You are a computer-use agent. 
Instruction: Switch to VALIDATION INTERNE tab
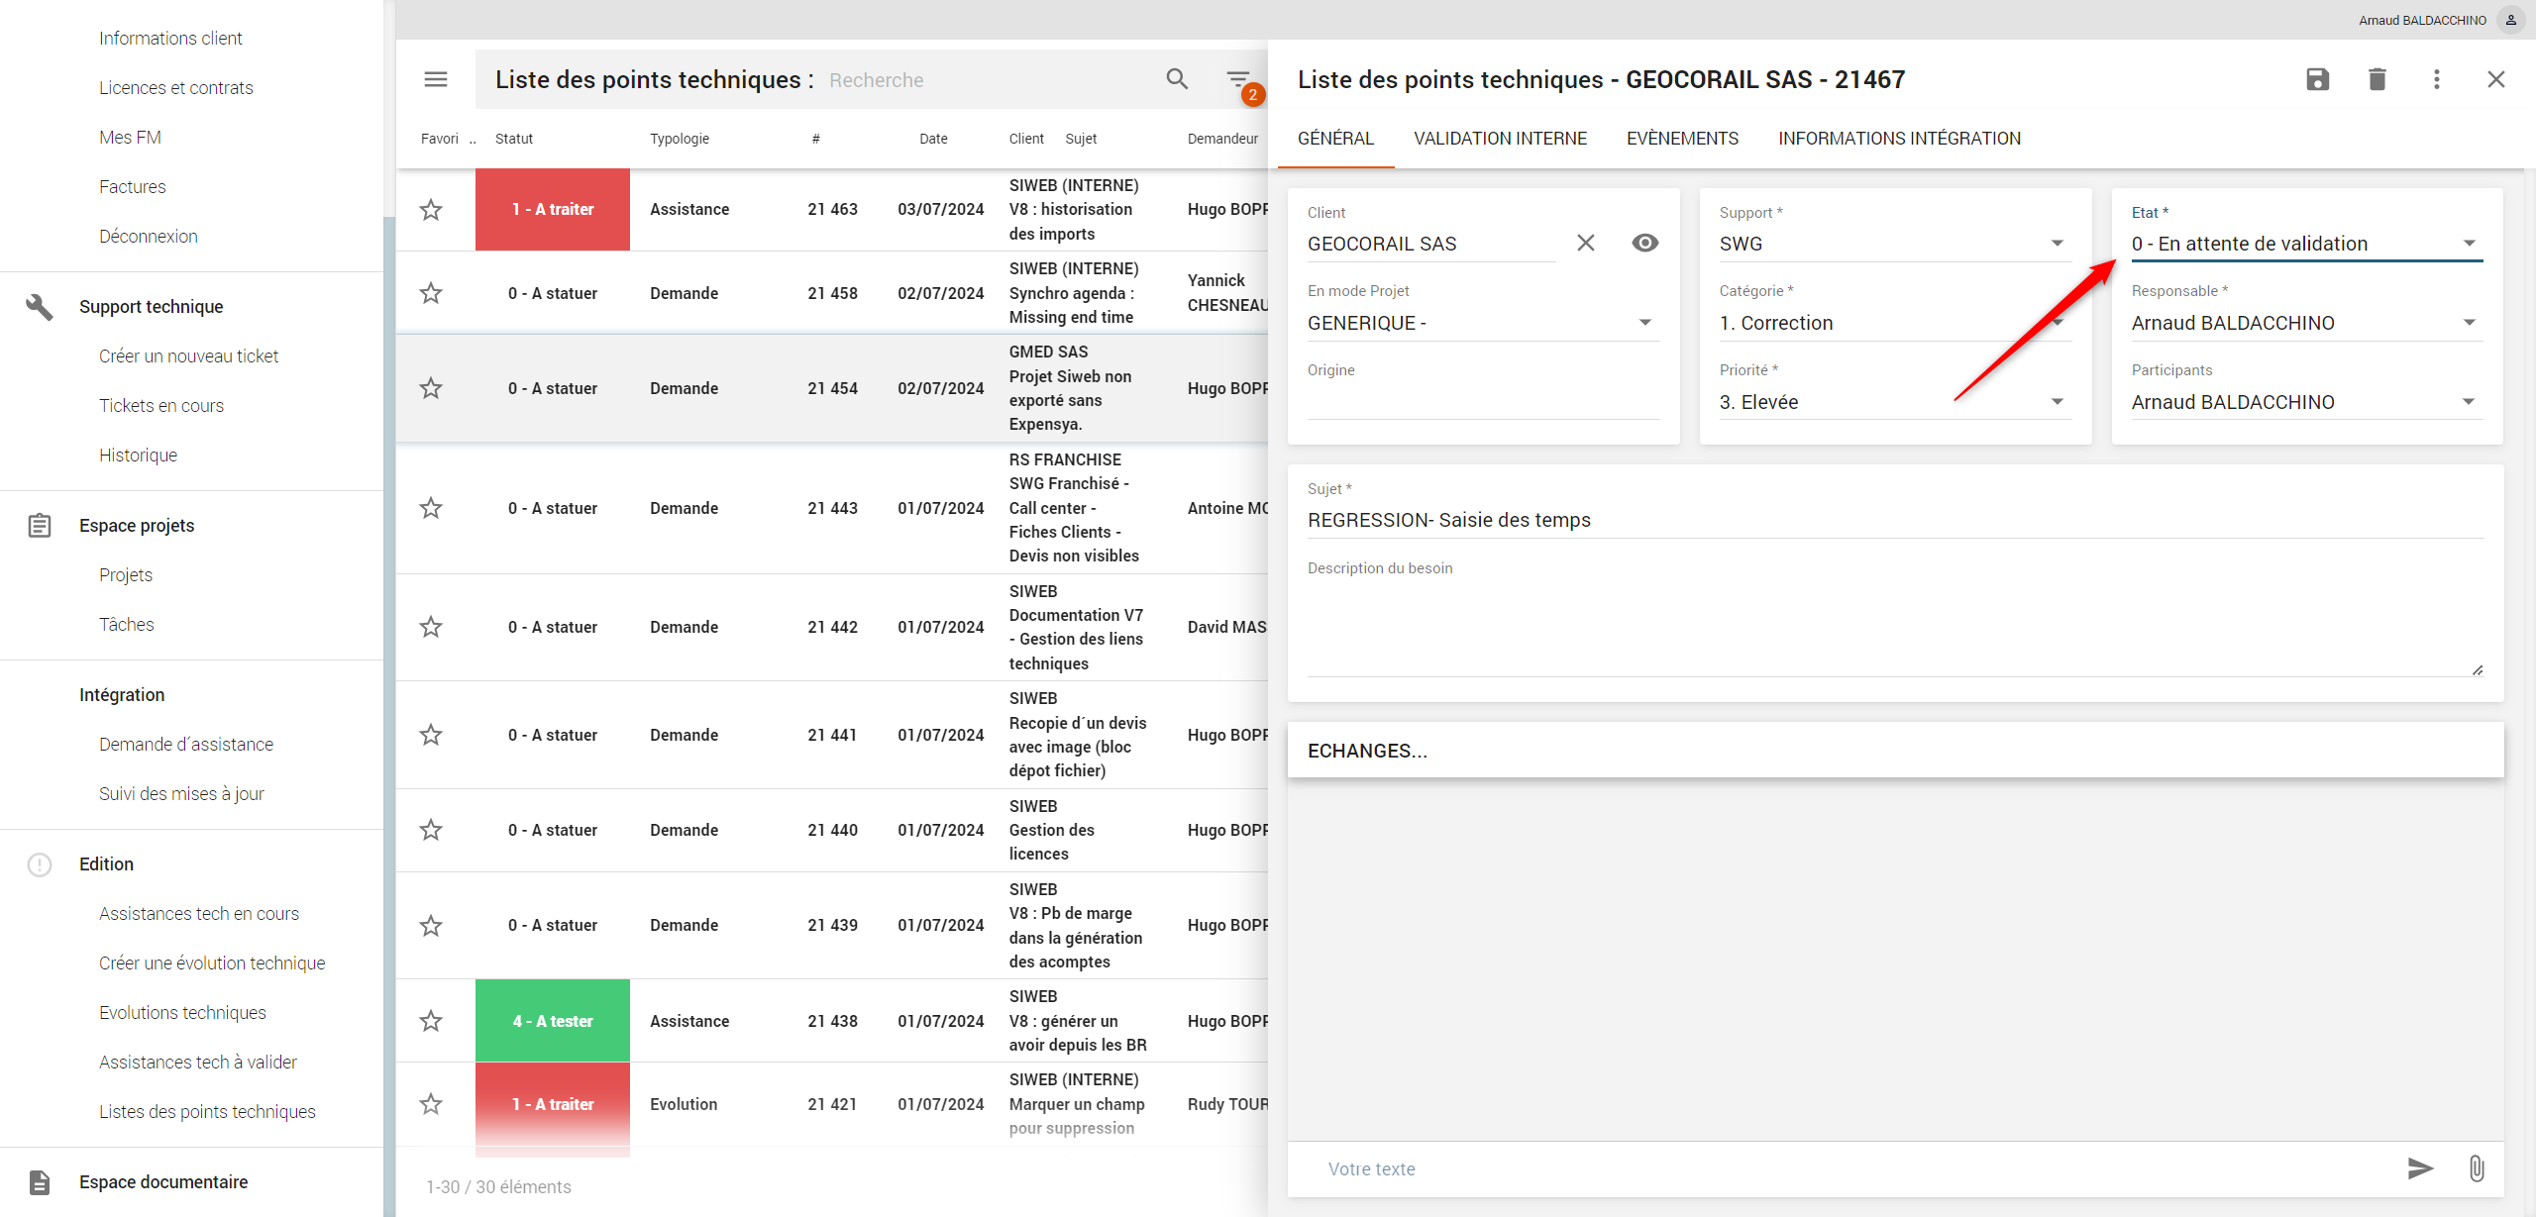[x=1500, y=139]
